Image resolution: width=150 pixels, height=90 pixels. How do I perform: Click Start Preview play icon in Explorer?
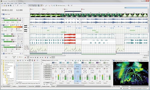point(26,60)
